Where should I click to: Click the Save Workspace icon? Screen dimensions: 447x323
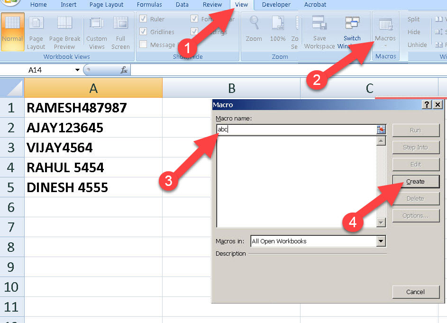[319, 27]
